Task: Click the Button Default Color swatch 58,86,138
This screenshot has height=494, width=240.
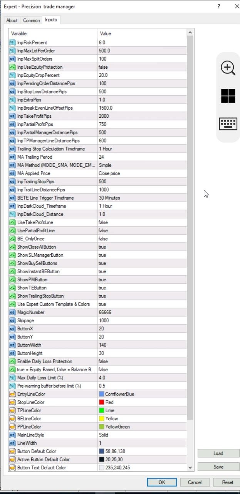Action: point(101,451)
